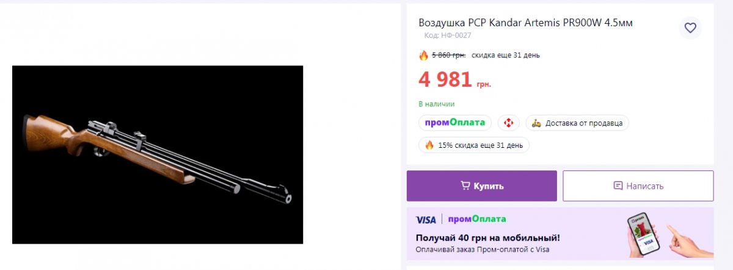Click the VISA logo in the promo banner
This screenshot has height=270, width=733.
(426, 219)
